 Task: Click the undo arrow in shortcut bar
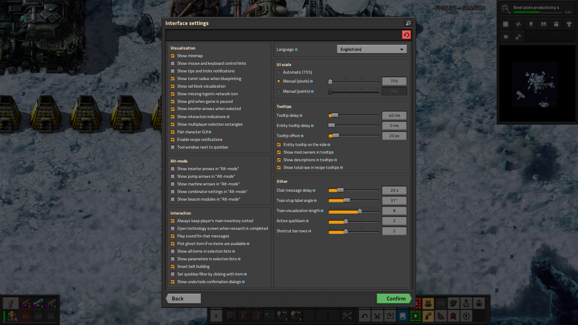(x=365, y=316)
